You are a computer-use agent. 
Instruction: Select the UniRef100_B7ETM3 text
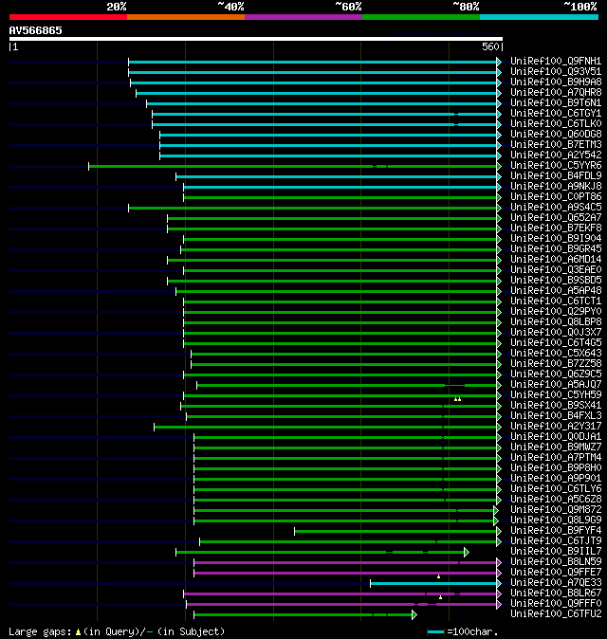[556, 145]
